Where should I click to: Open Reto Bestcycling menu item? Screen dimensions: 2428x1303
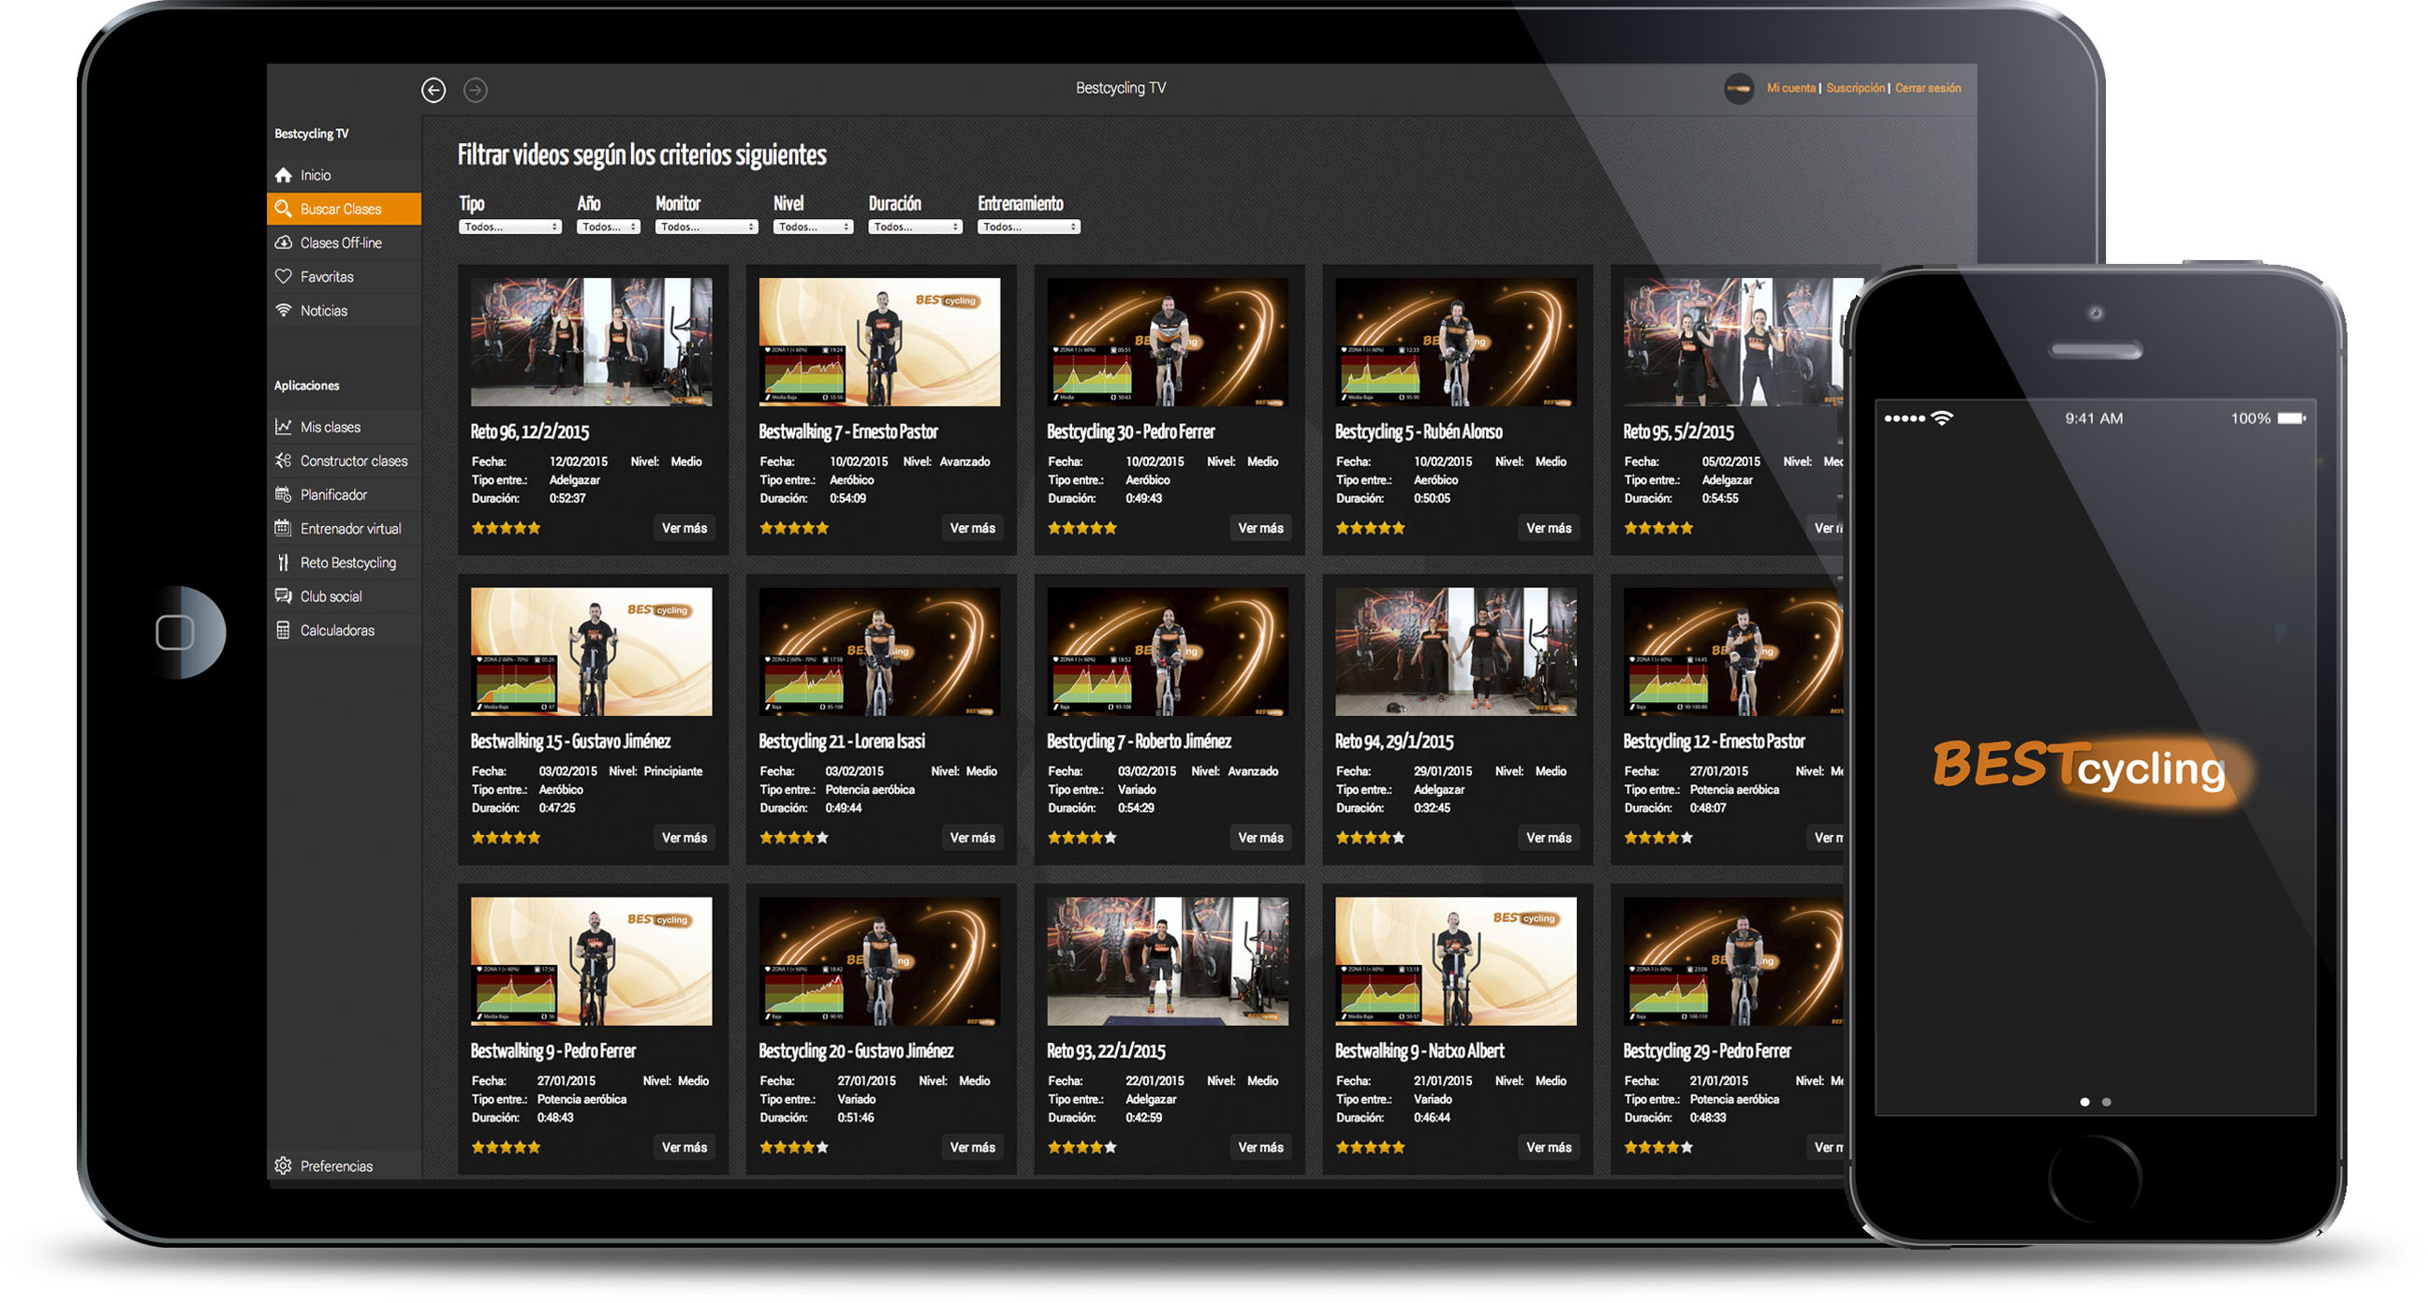(x=347, y=563)
